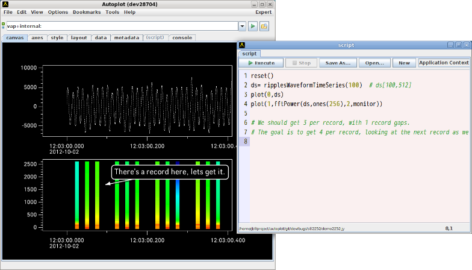
Task: Click the blue spectrogram bar in lower plot
Action: coord(178,195)
